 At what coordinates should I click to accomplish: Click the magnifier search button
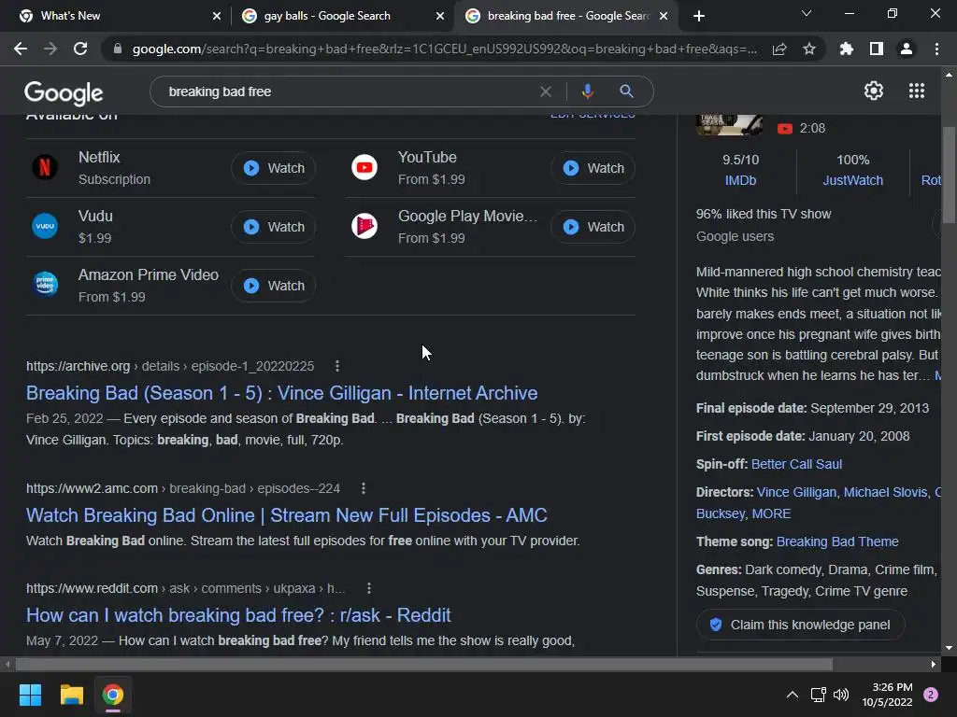click(626, 91)
